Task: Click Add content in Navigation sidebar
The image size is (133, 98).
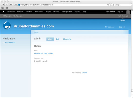Action: point(10,42)
